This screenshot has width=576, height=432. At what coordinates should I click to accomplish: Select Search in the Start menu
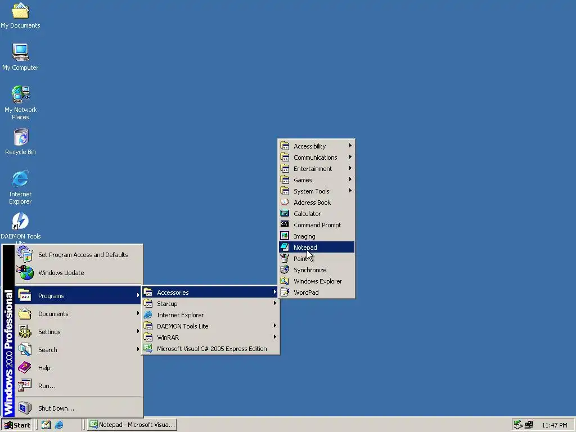[x=79, y=350]
